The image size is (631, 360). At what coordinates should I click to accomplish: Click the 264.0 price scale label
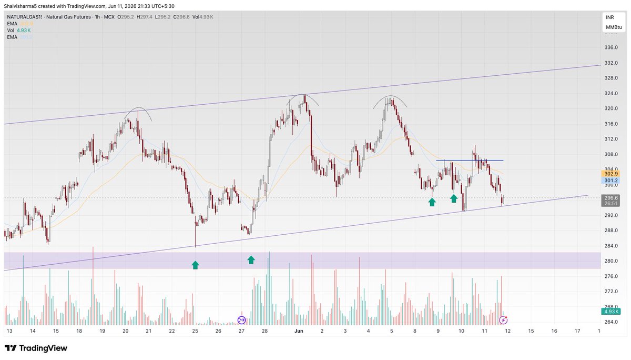(610, 322)
